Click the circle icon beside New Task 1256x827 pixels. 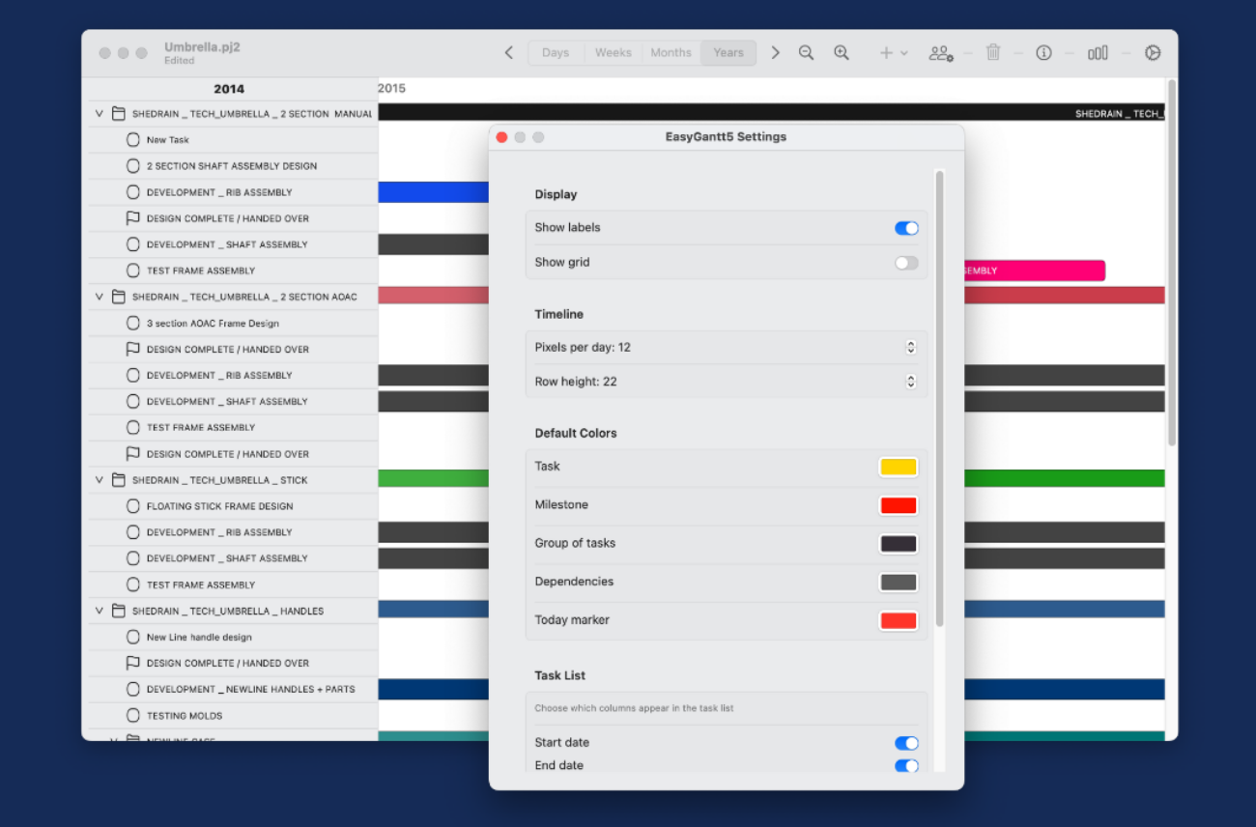(x=133, y=140)
